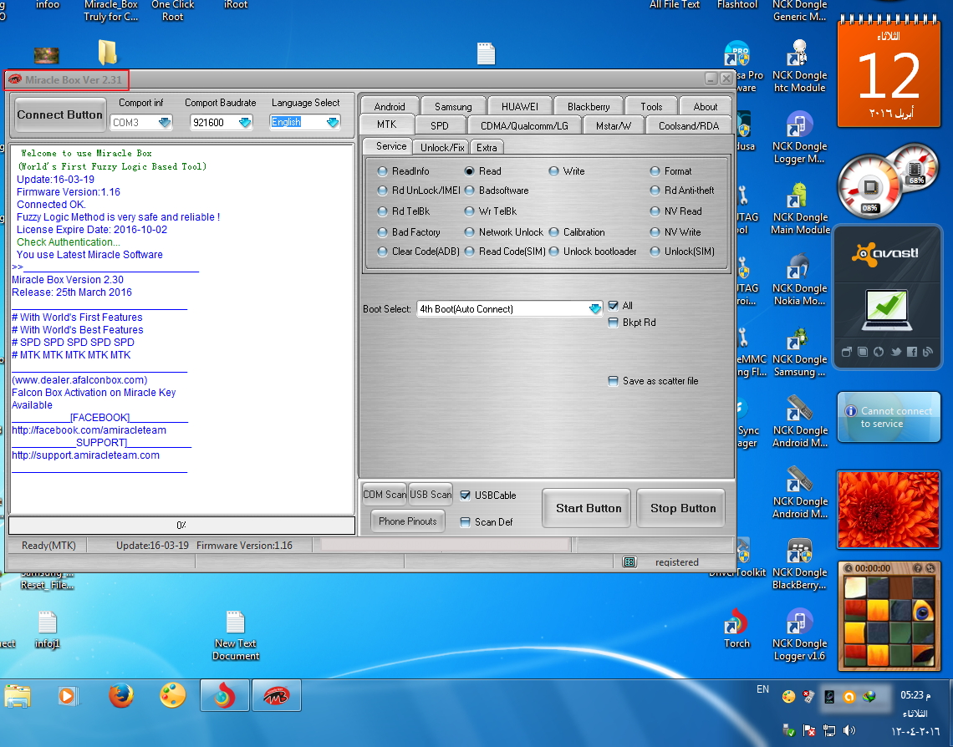This screenshot has height=747, width=953.
Task: Open New Text Document on desktop
Action: click(x=235, y=635)
